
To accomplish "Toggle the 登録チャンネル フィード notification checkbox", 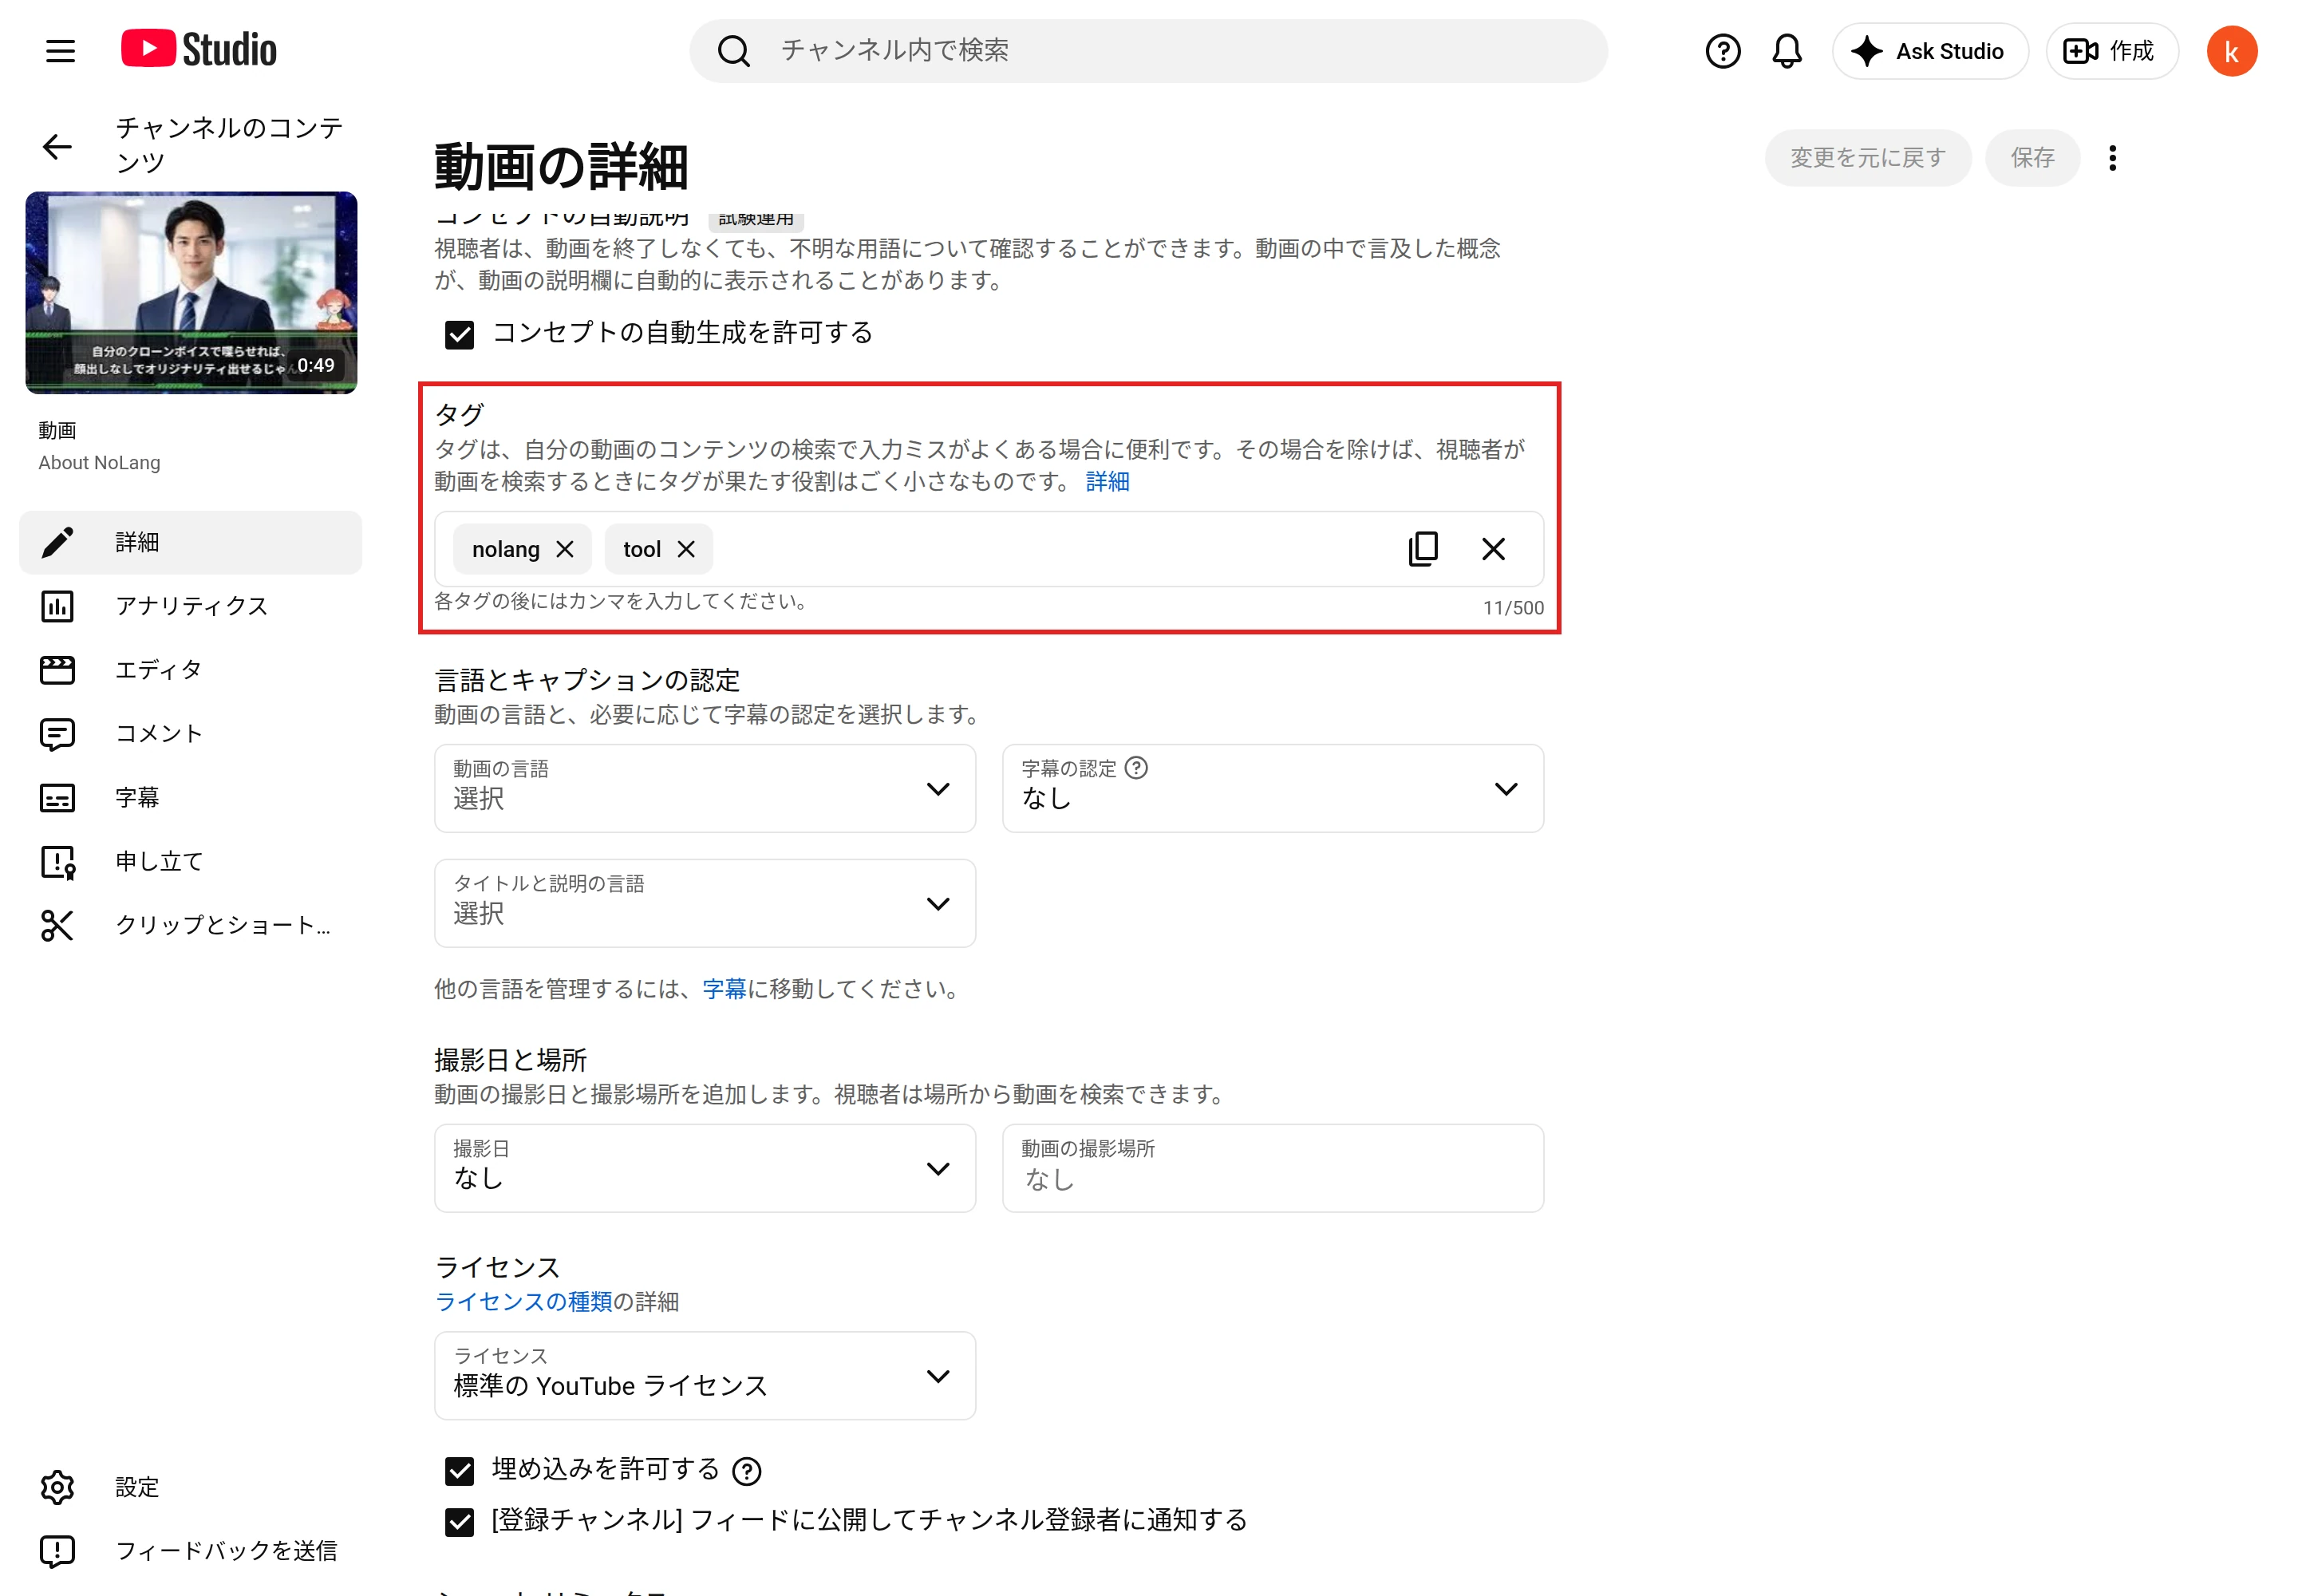I will pos(459,1521).
